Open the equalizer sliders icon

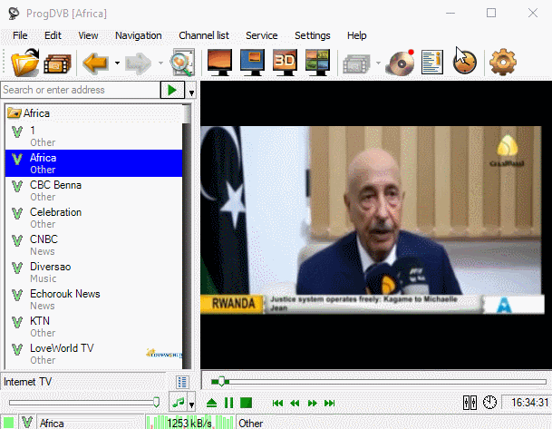click(x=470, y=402)
